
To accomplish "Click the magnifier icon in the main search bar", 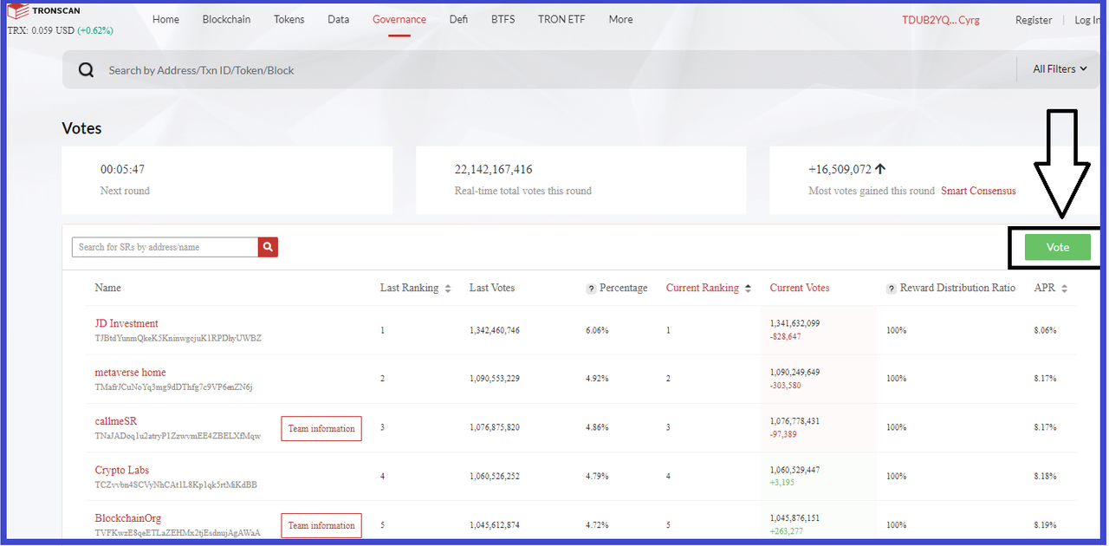I will pos(86,70).
